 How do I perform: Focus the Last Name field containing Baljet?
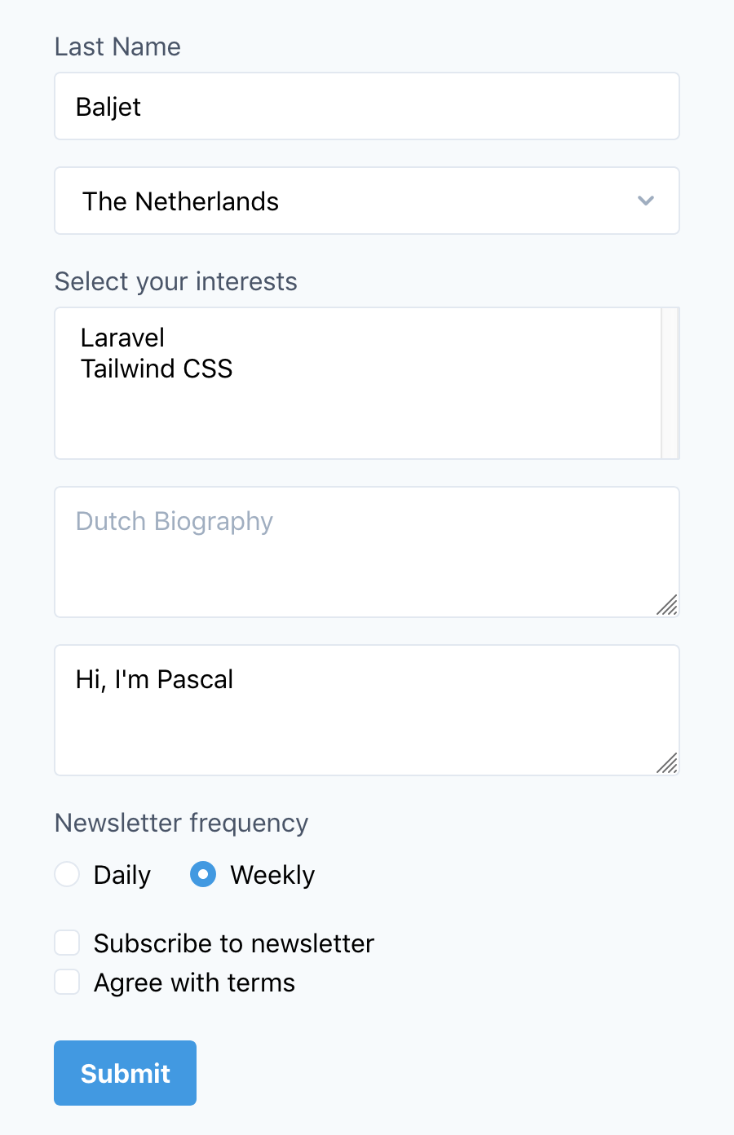367,106
